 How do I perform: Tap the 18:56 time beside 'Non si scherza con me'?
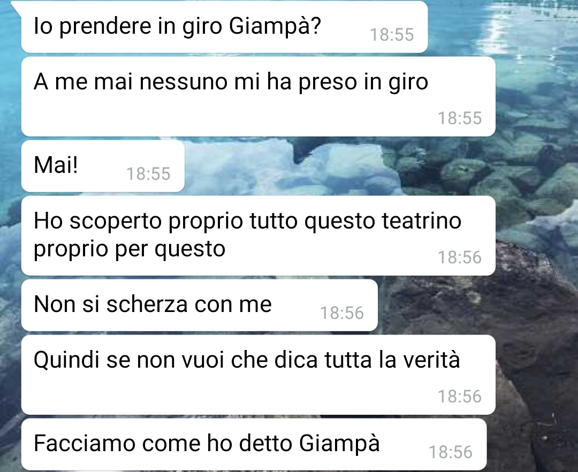(x=342, y=313)
